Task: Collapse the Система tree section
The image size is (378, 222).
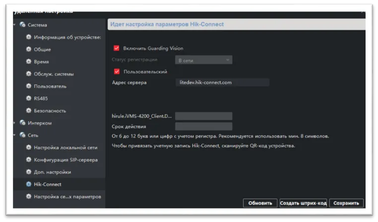Action: click(x=15, y=25)
